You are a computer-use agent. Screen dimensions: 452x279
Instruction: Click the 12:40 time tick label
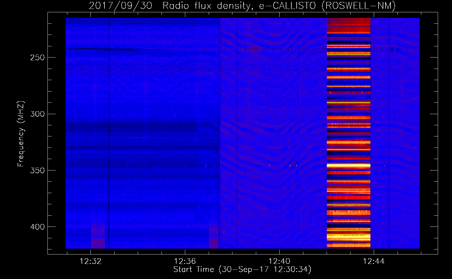click(279, 261)
